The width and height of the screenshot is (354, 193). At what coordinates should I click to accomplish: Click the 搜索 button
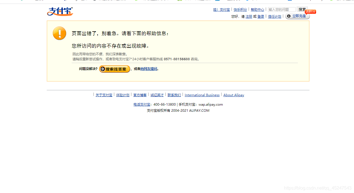click(302, 9)
